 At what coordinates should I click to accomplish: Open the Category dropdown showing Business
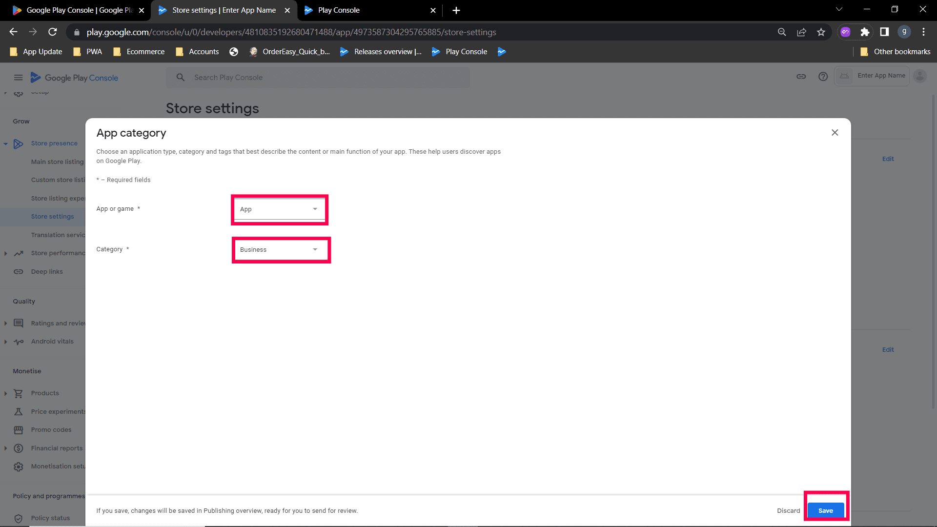(x=279, y=250)
